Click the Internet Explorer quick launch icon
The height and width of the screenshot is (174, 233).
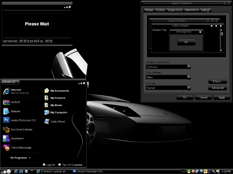[16, 171]
